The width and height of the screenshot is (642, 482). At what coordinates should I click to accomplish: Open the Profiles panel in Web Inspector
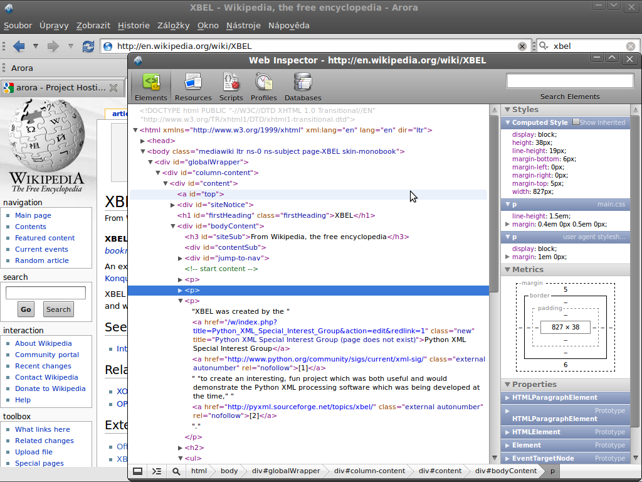tap(264, 87)
